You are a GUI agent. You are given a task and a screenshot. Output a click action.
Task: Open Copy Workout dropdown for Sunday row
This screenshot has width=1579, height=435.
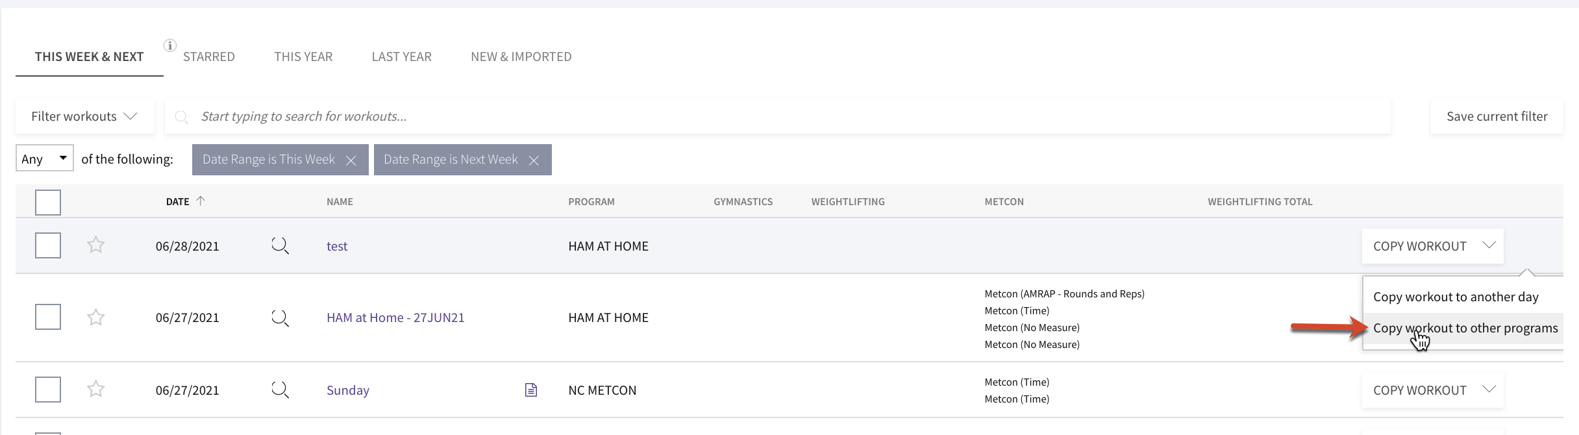pos(1433,390)
